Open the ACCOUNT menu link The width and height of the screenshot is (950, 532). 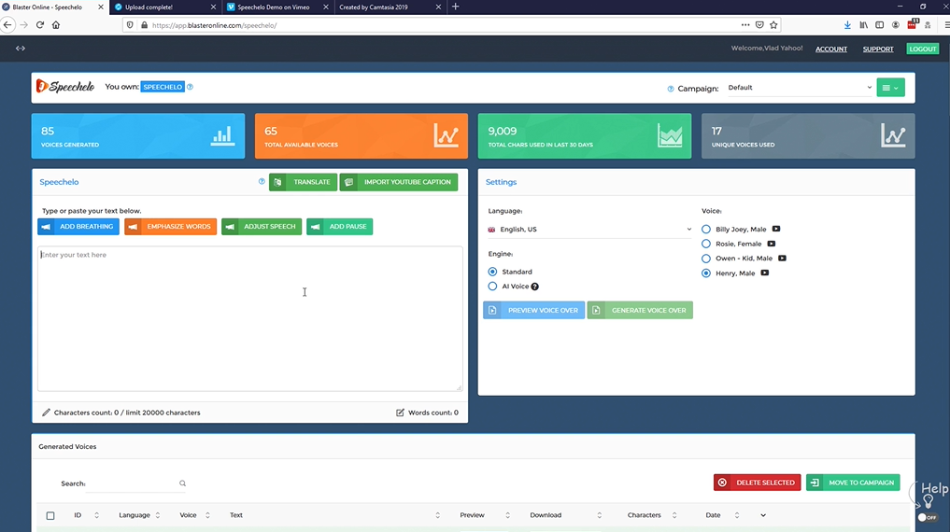click(830, 49)
